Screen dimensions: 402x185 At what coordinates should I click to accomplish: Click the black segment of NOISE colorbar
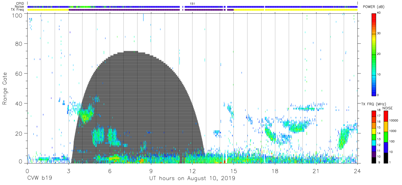(x=385, y=158)
